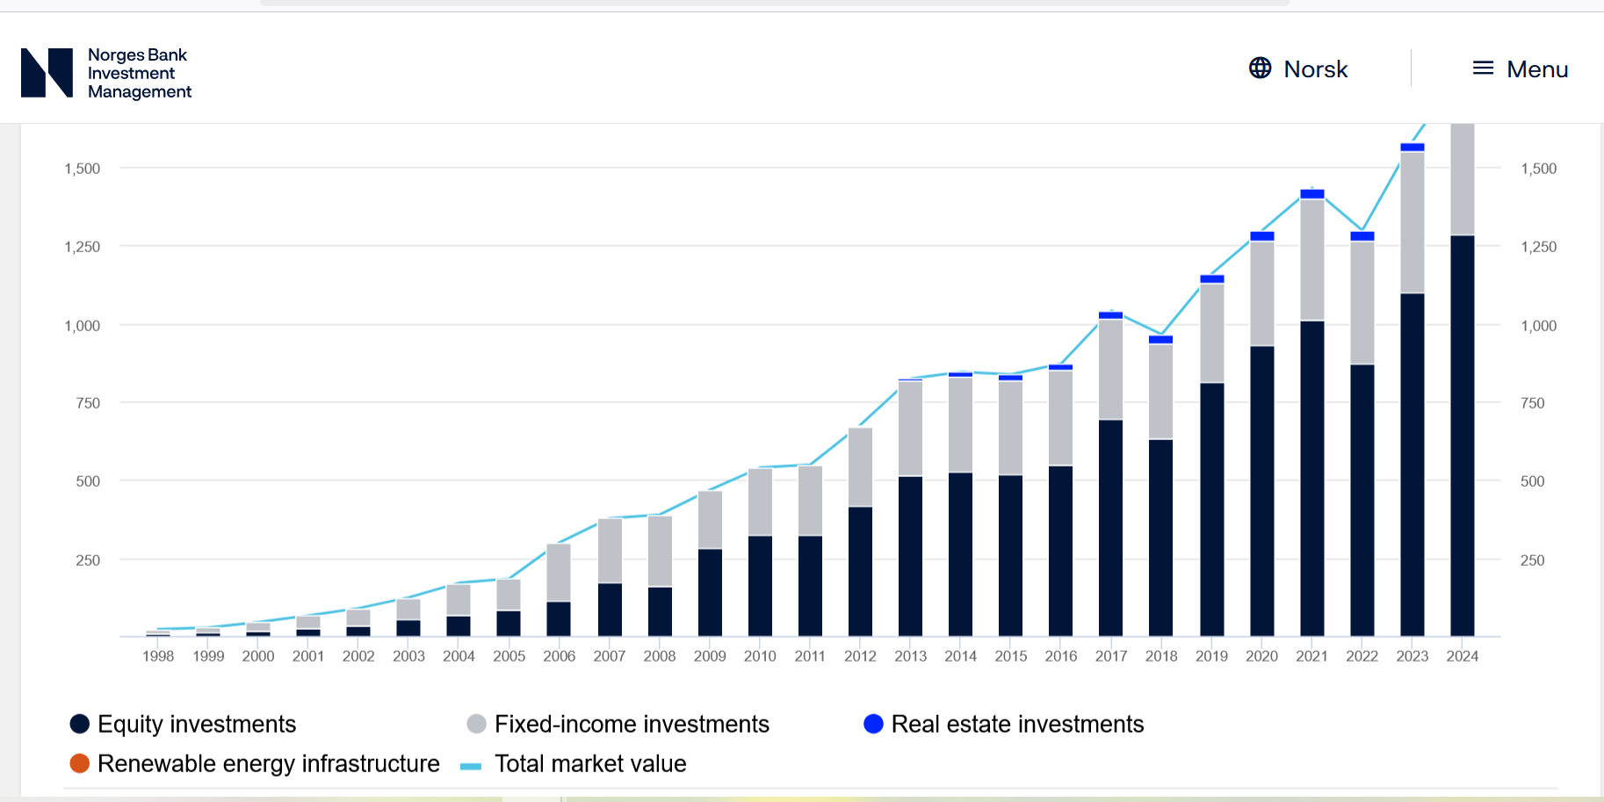Toggle the Fixed-income investments legend label
Screen dimensions: 1604x802
[632, 724]
